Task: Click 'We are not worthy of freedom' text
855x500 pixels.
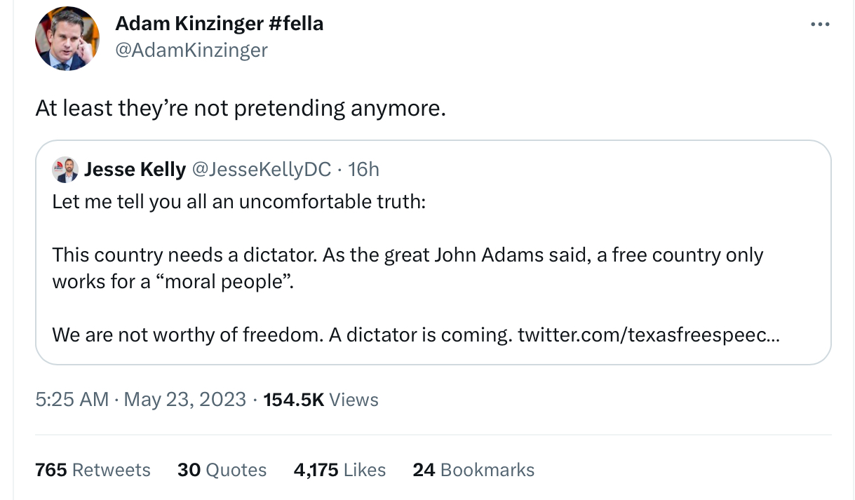Action: [187, 335]
